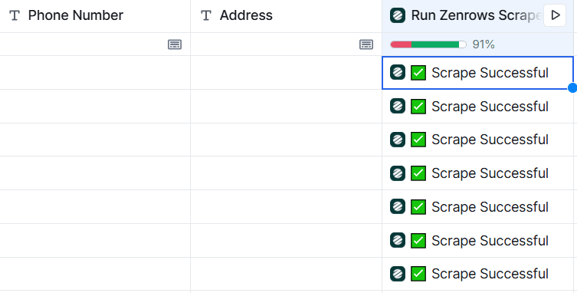Open the Address column filter icon

point(366,44)
